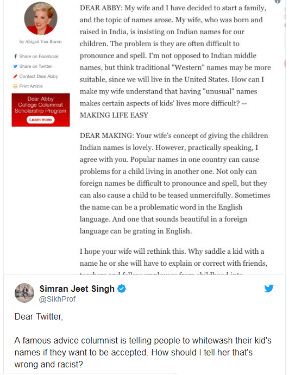Open Simran Jeet Singh's profile avatar
Screen dimensions: 289x375
click(24, 293)
